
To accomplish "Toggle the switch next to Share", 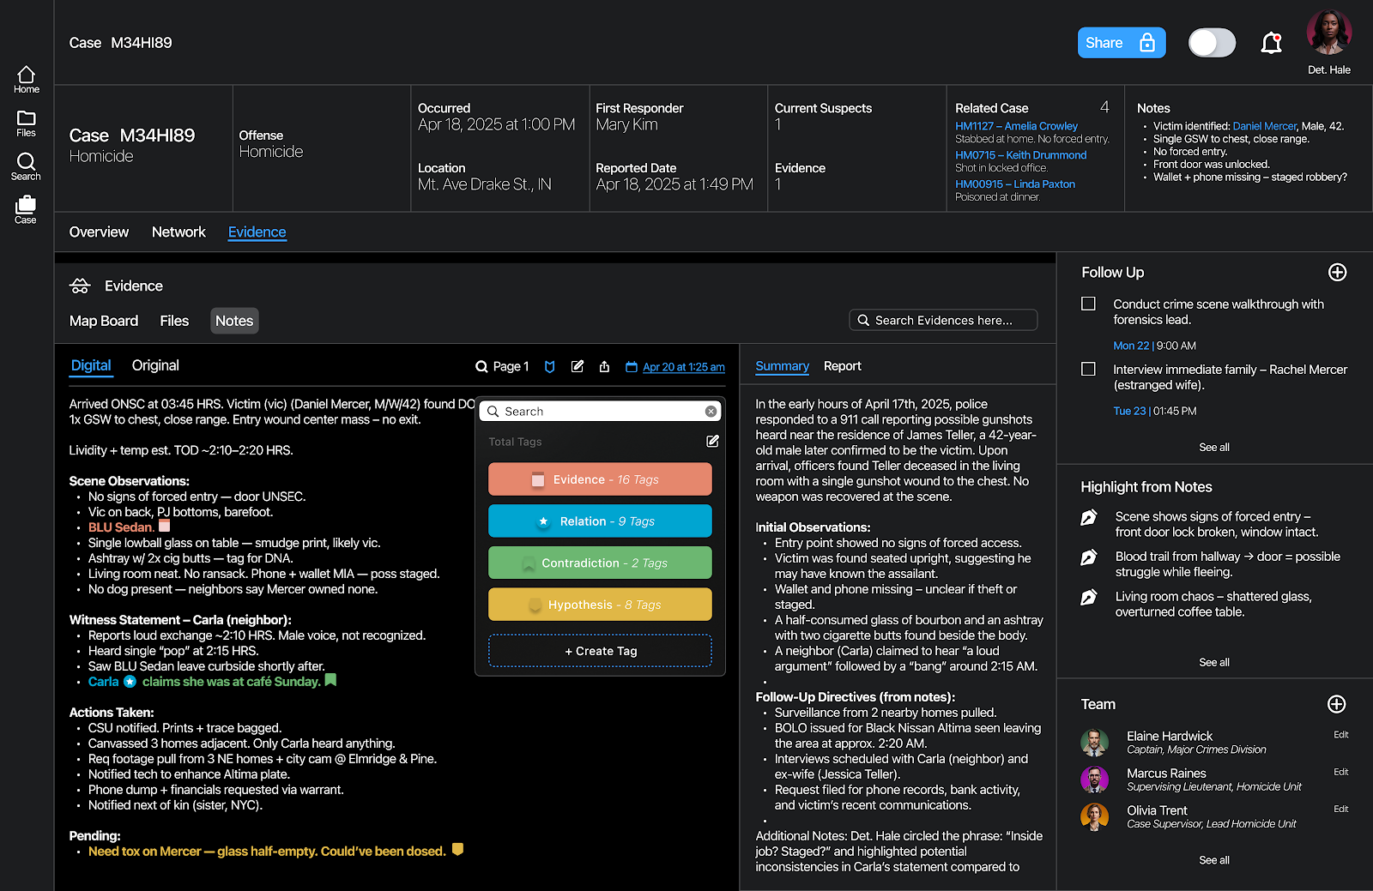I will click(1212, 43).
